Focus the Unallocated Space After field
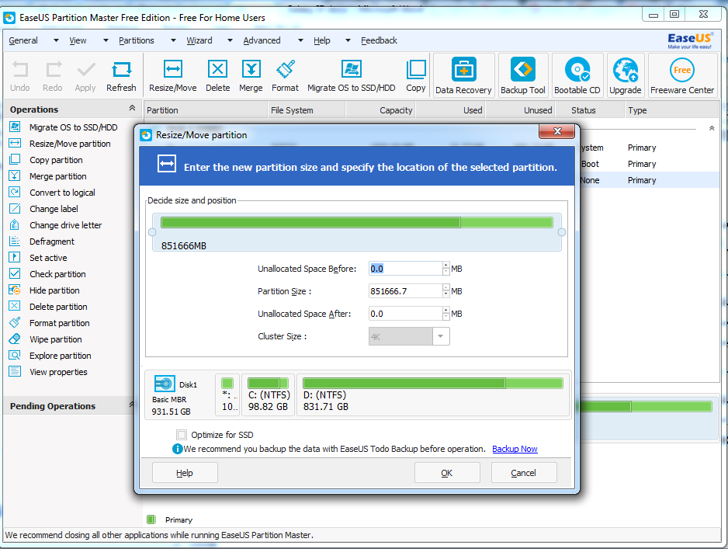This screenshot has width=728, height=549. [405, 314]
